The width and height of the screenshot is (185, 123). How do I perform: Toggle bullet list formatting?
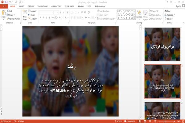click(x=72, y=12)
